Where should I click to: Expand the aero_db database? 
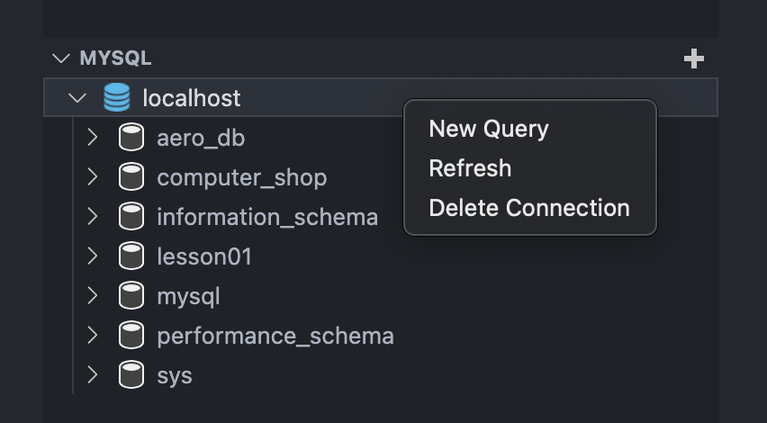(x=92, y=138)
